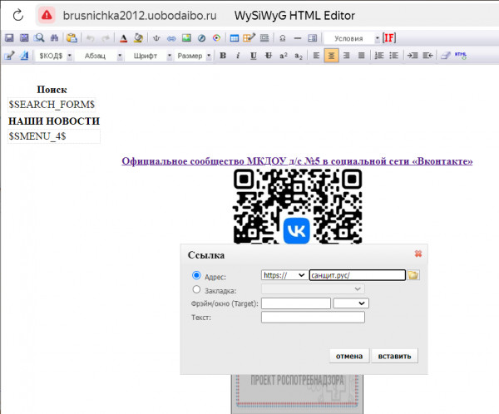Image resolution: width=499 pixels, height=414 pixels.
Task: Toggle bold formatting
Action: 223,56
